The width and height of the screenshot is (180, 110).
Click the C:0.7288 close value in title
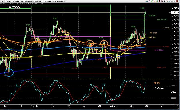click(15, 1)
